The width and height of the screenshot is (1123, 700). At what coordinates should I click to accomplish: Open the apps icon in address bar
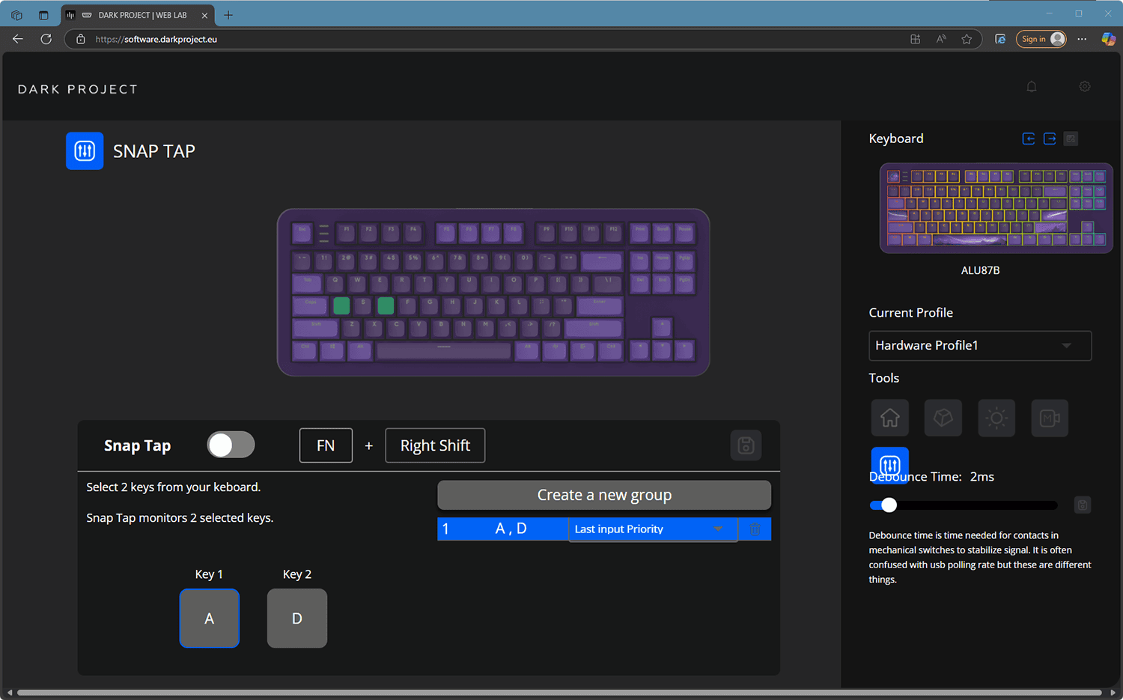click(915, 39)
